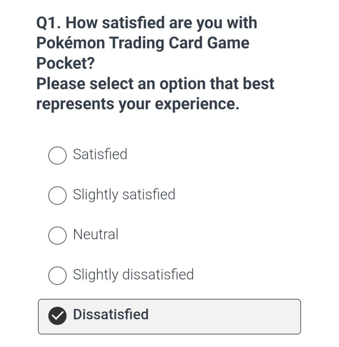Image resolution: width=339 pixels, height=347 pixels.
Task: Click the "Satisfied" option label text
Action: 100,154
